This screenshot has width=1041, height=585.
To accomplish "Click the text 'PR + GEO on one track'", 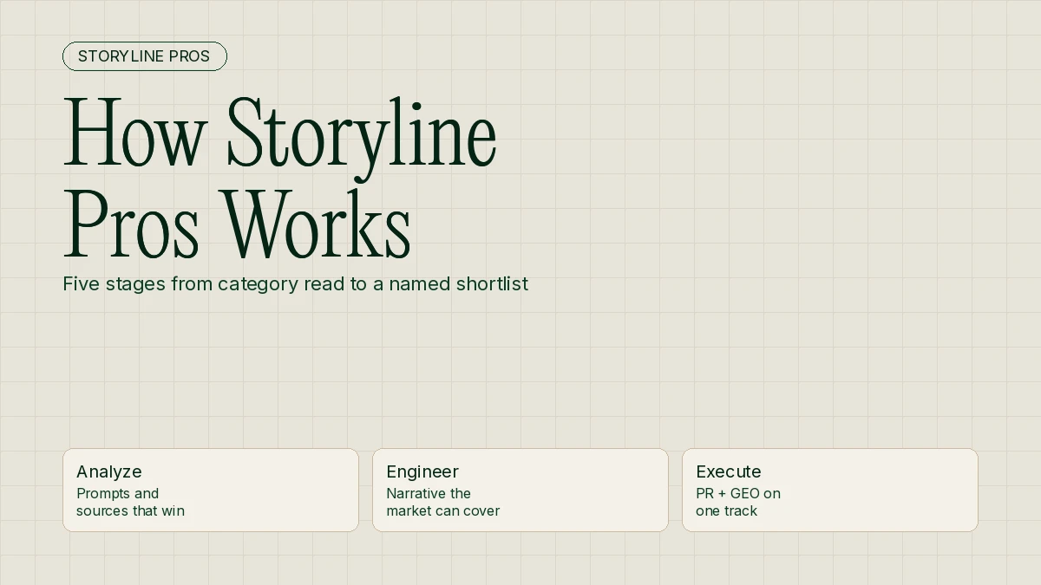I will click(738, 502).
